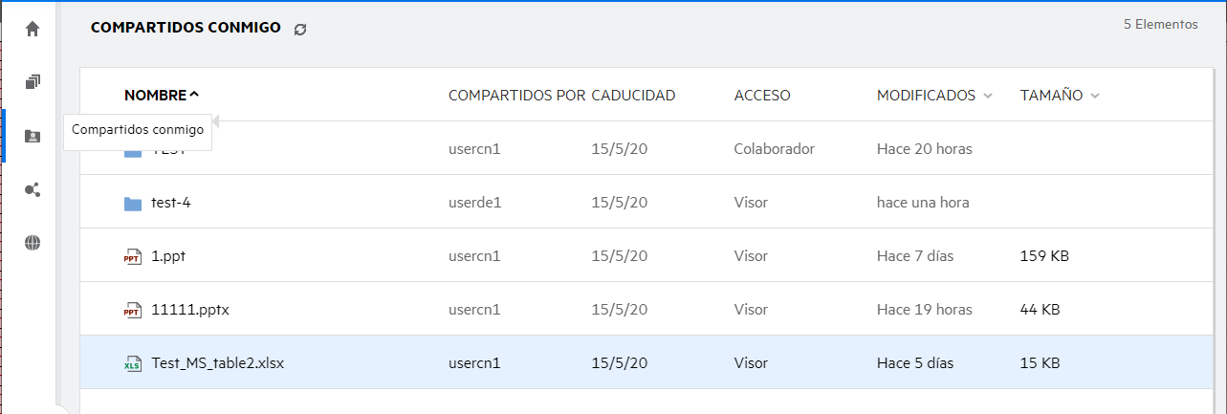Open the All Files sidebar icon
Image resolution: width=1227 pixels, height=414 pixels.
[x=33, y=82]
